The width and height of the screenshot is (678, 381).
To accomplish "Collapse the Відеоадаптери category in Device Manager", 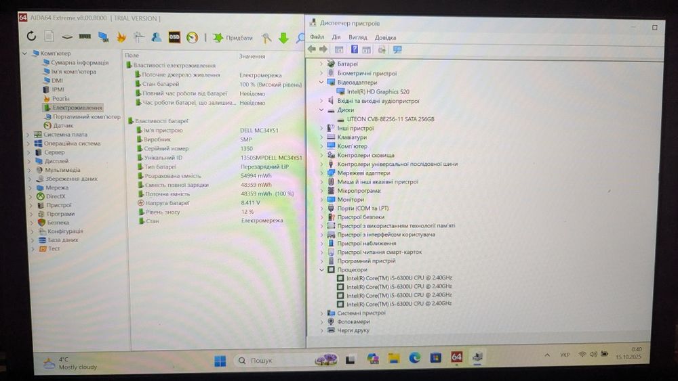I will 321,82.
